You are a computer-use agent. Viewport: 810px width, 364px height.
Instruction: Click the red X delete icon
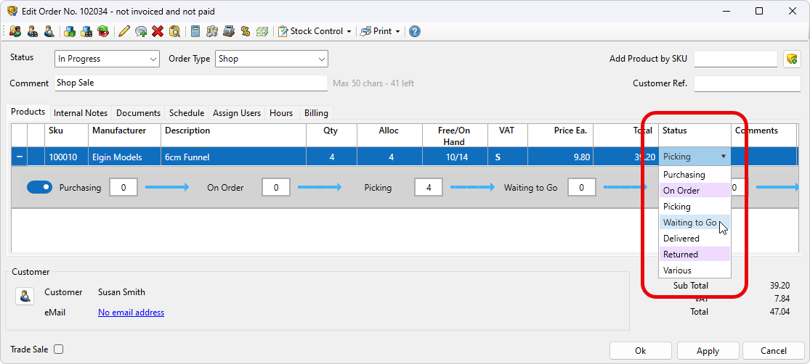(x=158, y=31)
